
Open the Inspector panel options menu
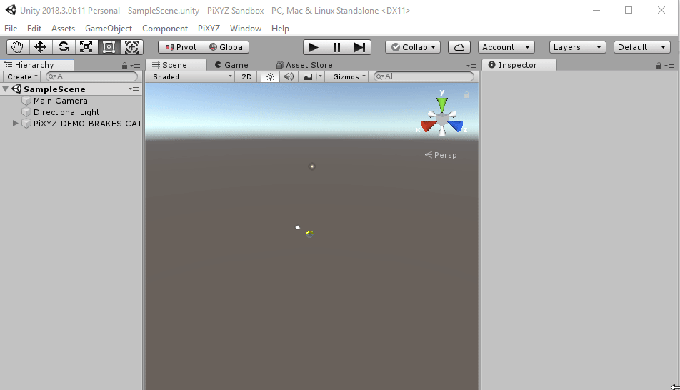669,66
